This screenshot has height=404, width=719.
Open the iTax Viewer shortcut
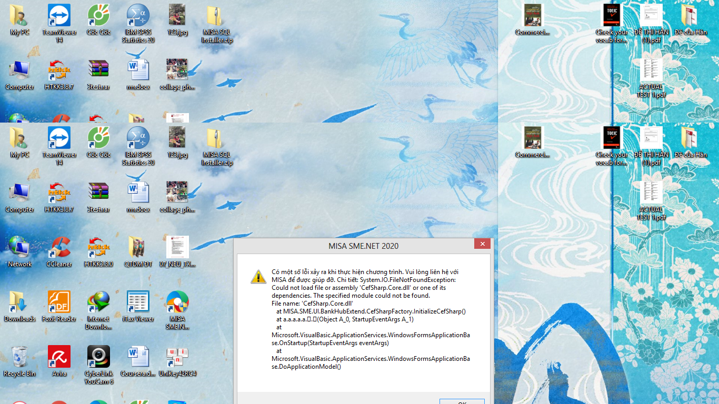138,306
